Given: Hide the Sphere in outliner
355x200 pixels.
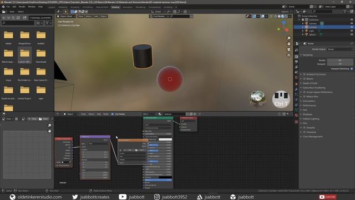Looking at the screenshot, I should pos(352,34).
